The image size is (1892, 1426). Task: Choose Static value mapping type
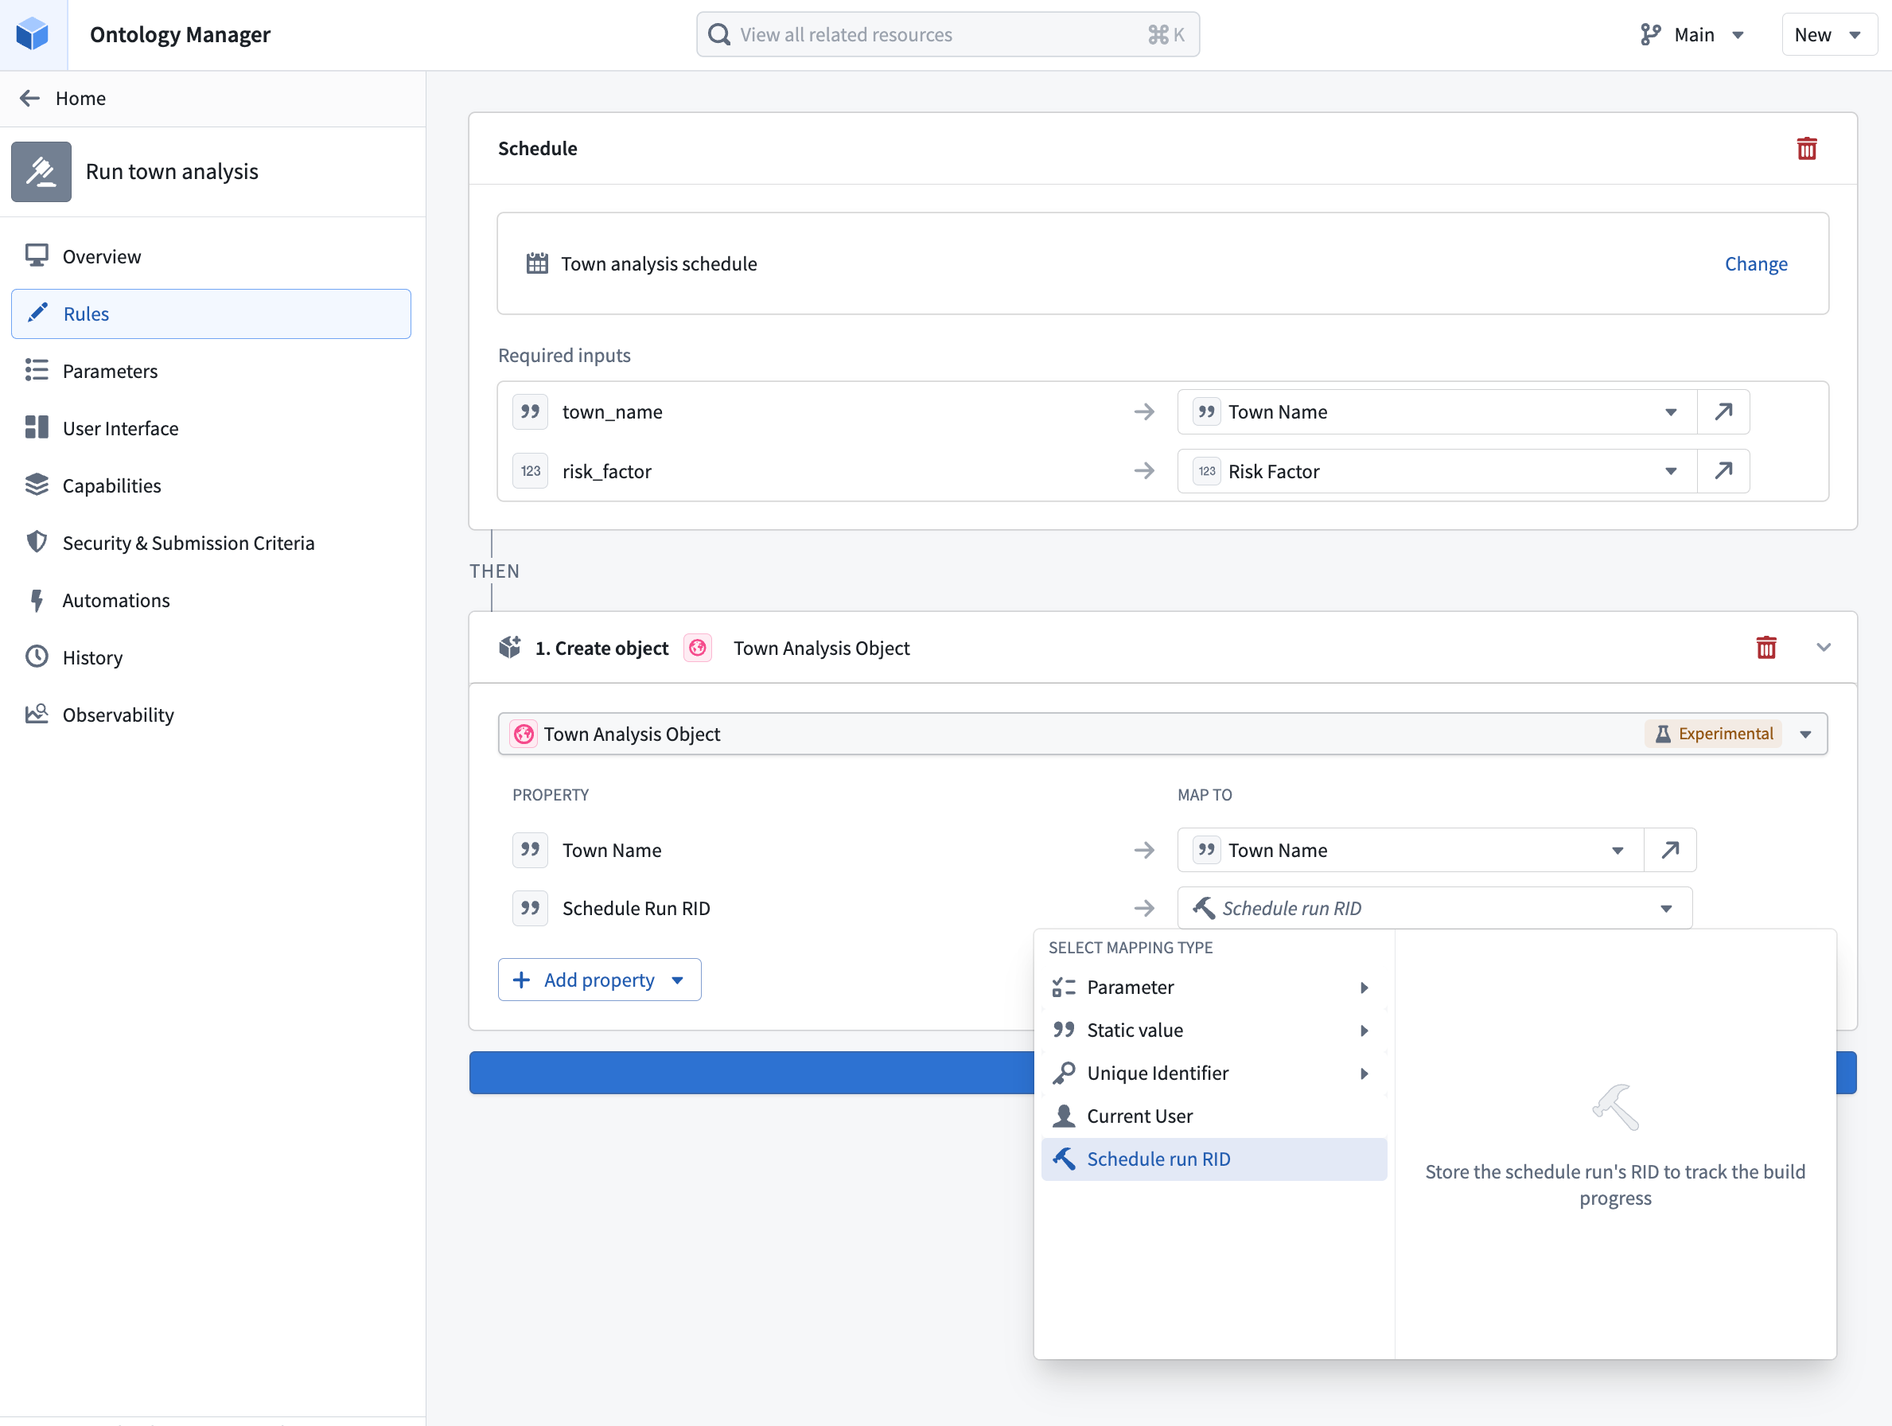pos(1213,1031)
